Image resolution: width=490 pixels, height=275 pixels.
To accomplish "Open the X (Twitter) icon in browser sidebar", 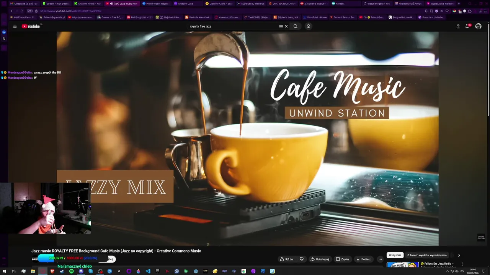I will tap(4, 39).
